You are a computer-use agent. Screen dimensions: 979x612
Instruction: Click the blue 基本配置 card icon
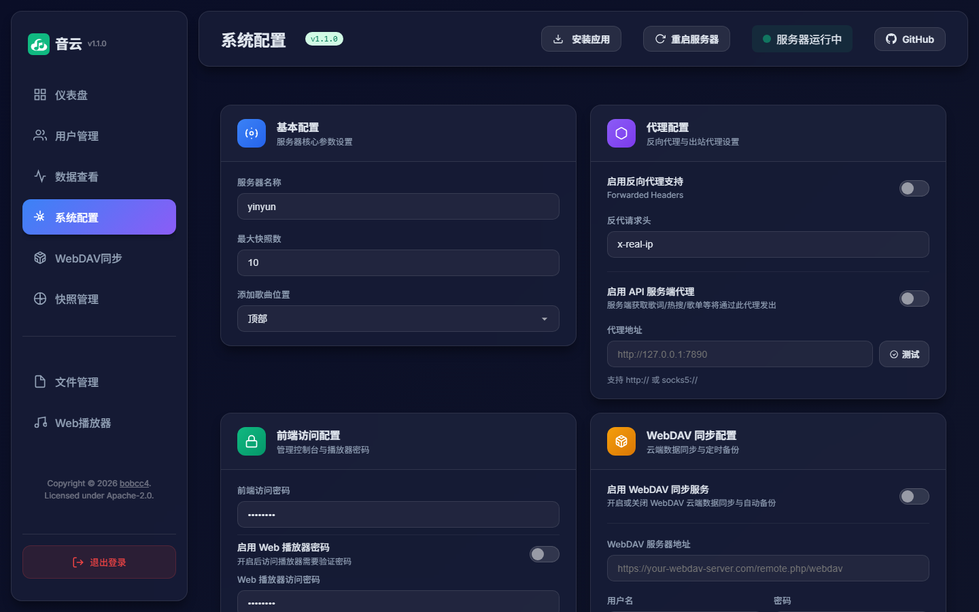click(x=252, y=133)
